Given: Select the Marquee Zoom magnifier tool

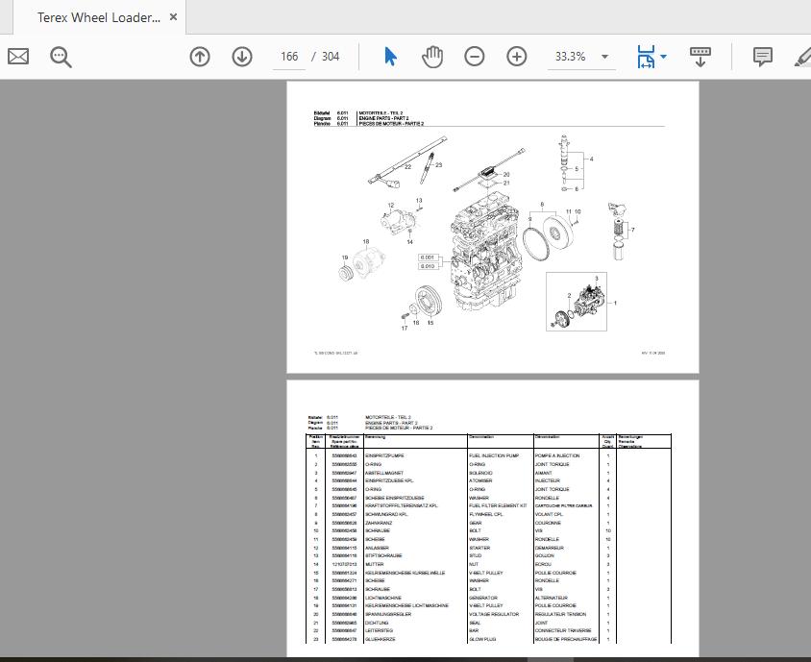Looking at the screenshot, I should pyautogui.click(x=60, y=56).
